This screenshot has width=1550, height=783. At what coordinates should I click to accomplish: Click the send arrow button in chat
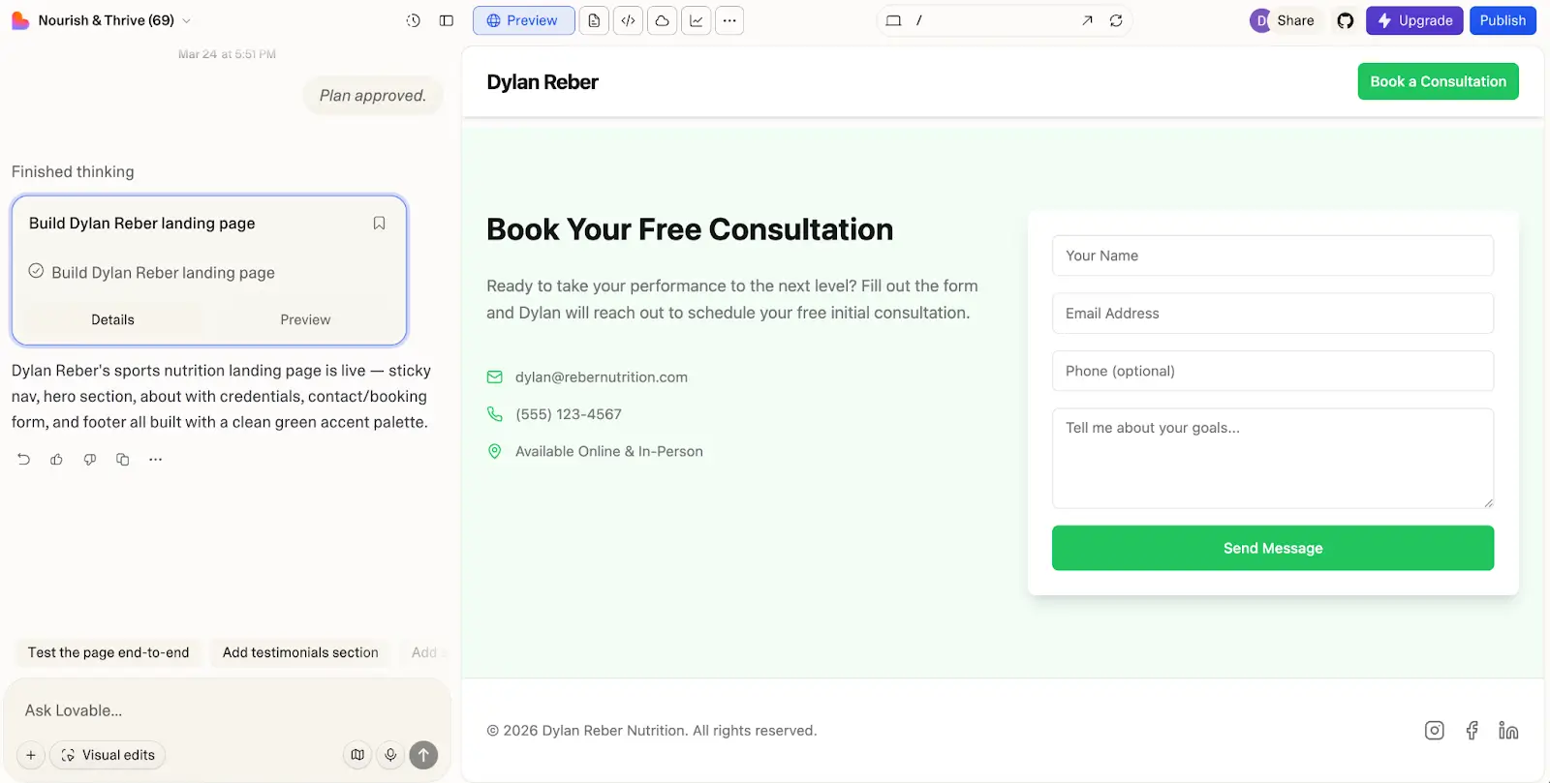pyautogui.click(x=423, y=755)
